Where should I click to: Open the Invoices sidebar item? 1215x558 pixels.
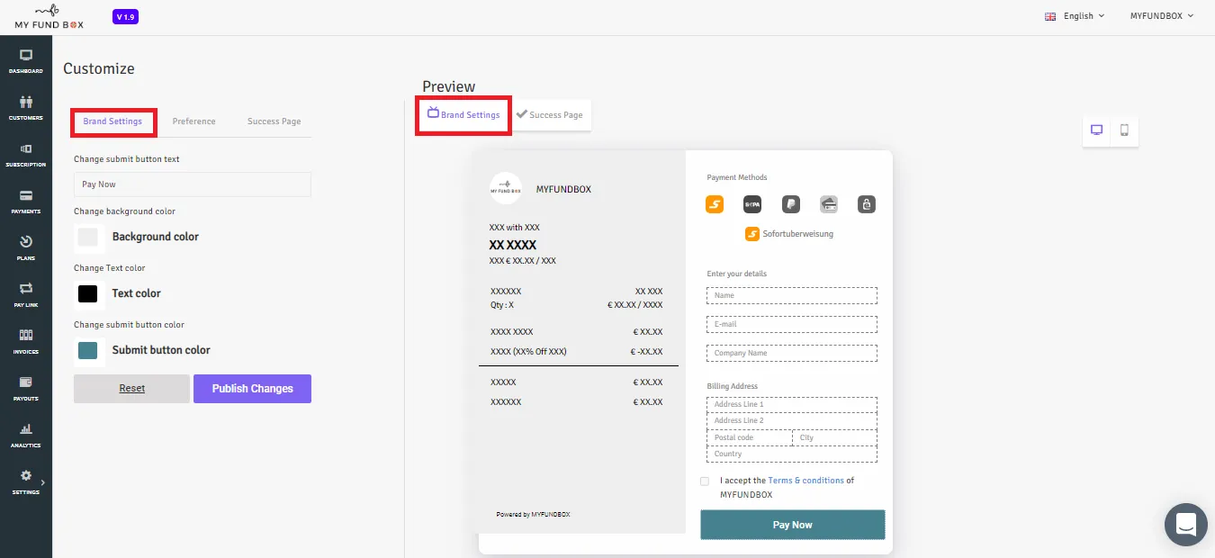point(26,341)
